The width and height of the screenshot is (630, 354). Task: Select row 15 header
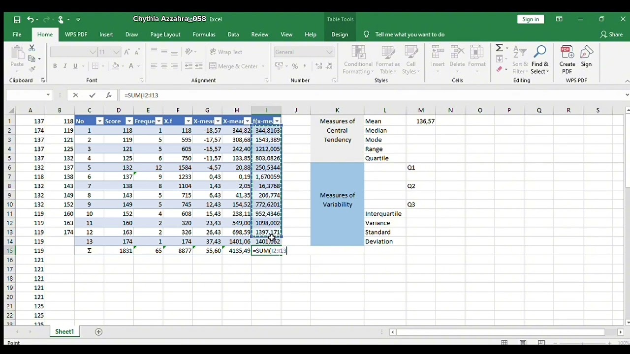tap(9, 251)
